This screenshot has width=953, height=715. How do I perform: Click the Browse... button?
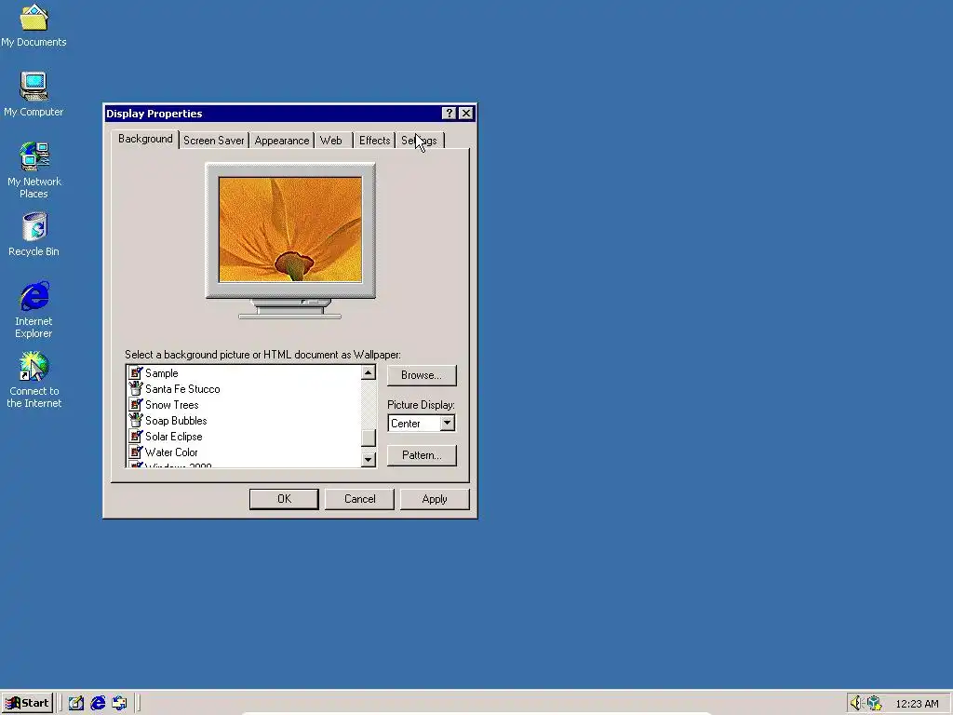click(x=422, y=375)
